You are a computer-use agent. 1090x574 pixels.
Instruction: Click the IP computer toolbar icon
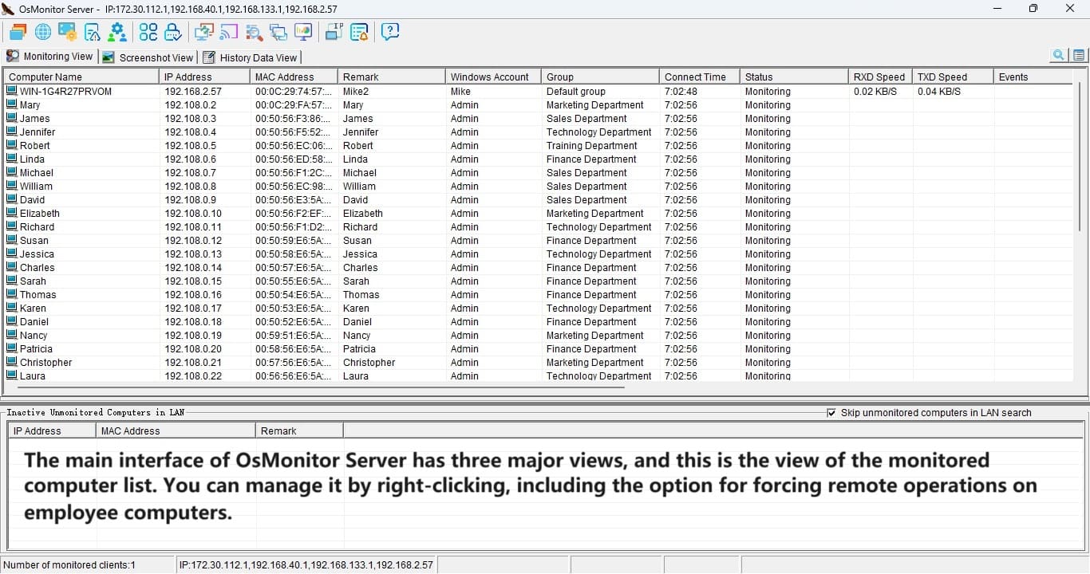click(334, 32)
